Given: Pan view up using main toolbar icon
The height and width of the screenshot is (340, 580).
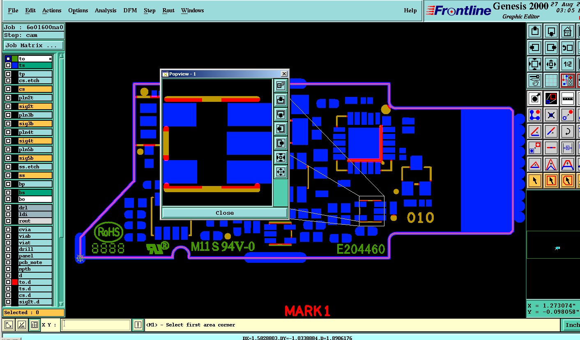Looking at the screenshot, I should (535, 31).
